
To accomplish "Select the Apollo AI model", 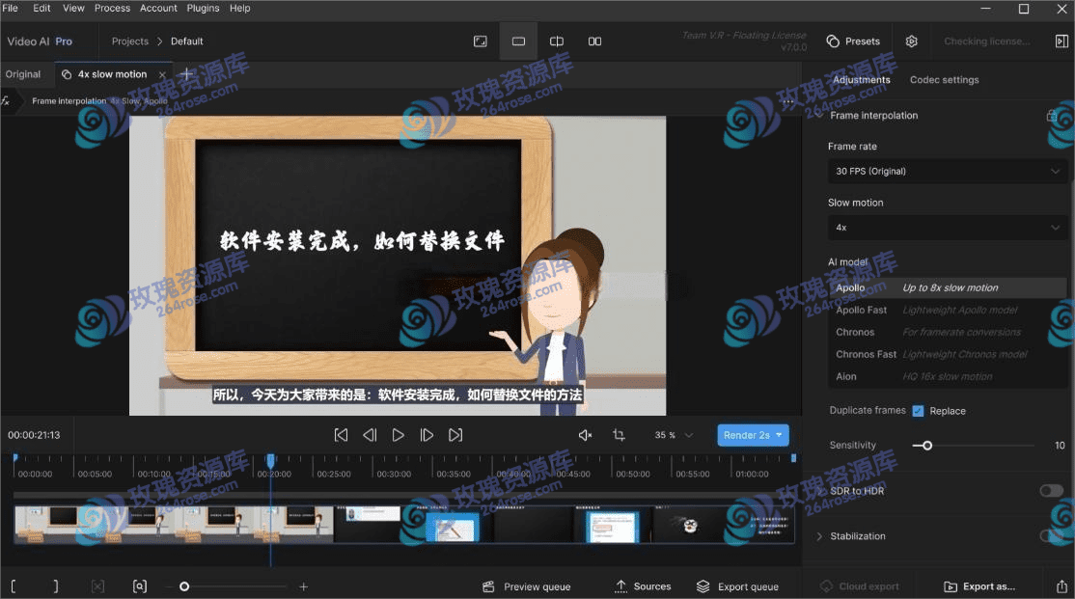I will [947, 287].
